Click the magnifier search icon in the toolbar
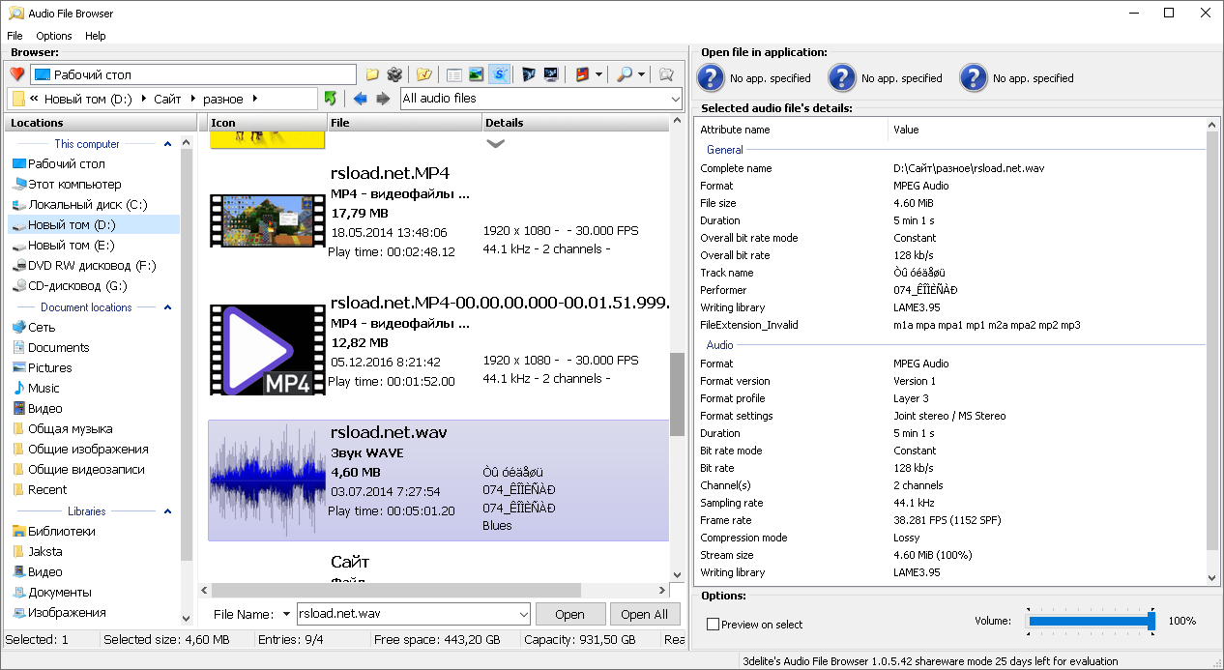The height and width of the screenshot is (670, 1224). [x=626, y=74]
